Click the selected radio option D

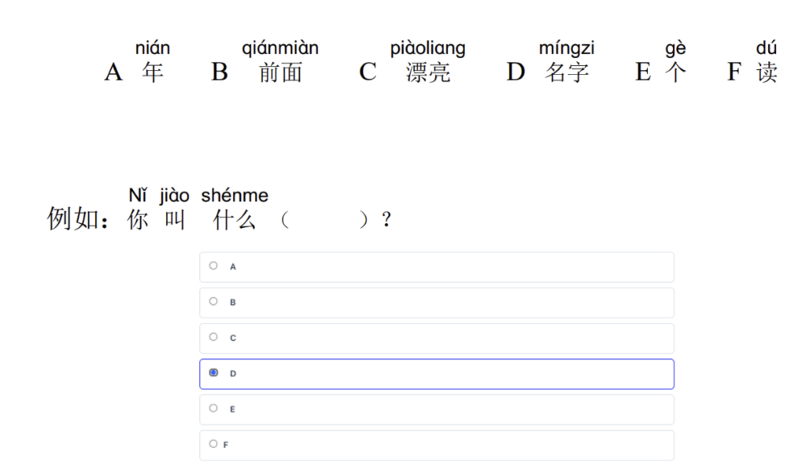213,373
